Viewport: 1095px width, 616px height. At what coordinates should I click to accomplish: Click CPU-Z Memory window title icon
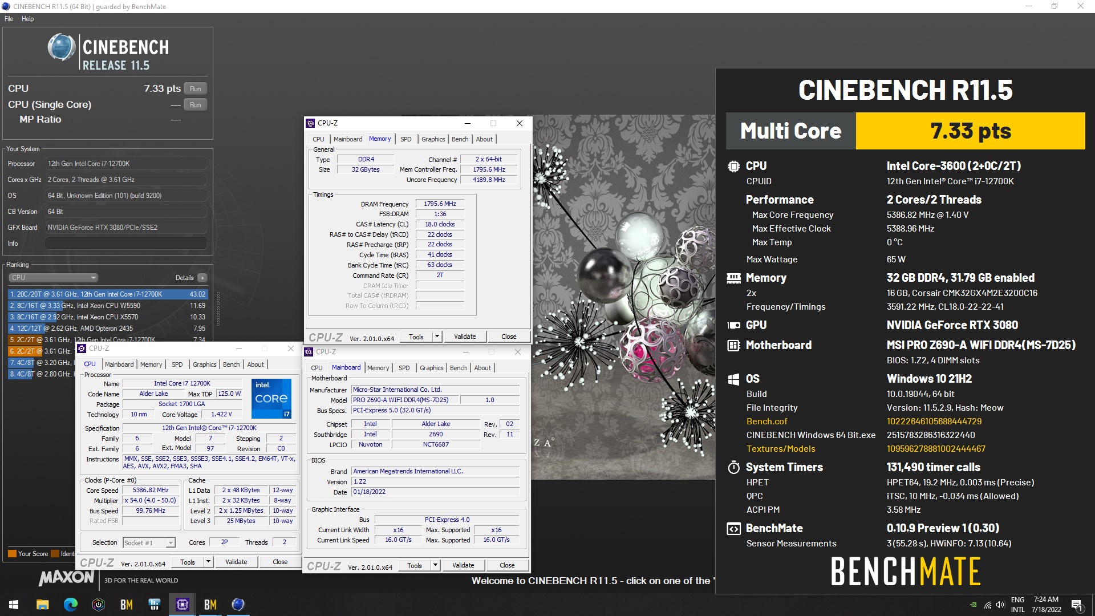311,123
